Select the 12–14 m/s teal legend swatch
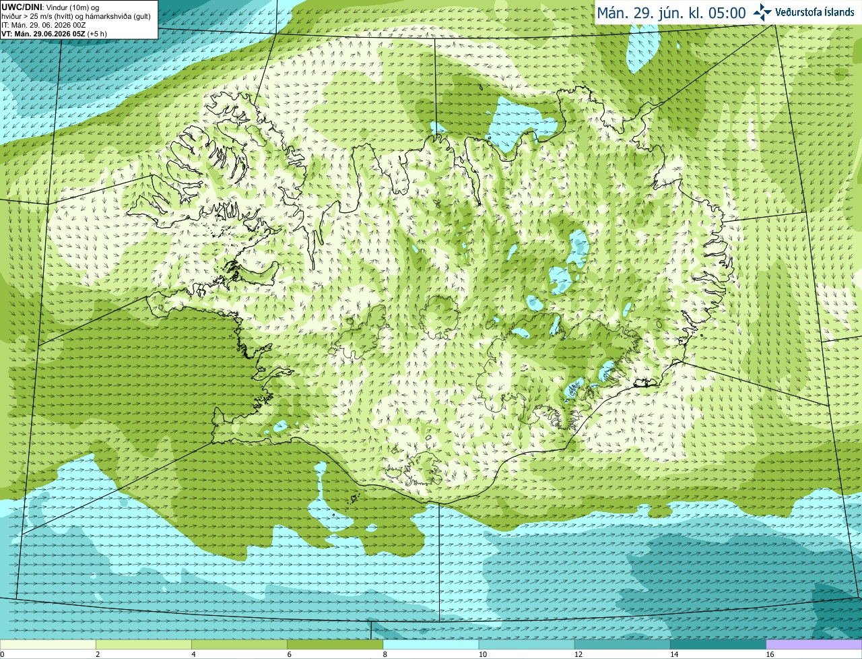The width and height of the screenshot is (862, 659). pyautogui.click(x=622, y=645)
